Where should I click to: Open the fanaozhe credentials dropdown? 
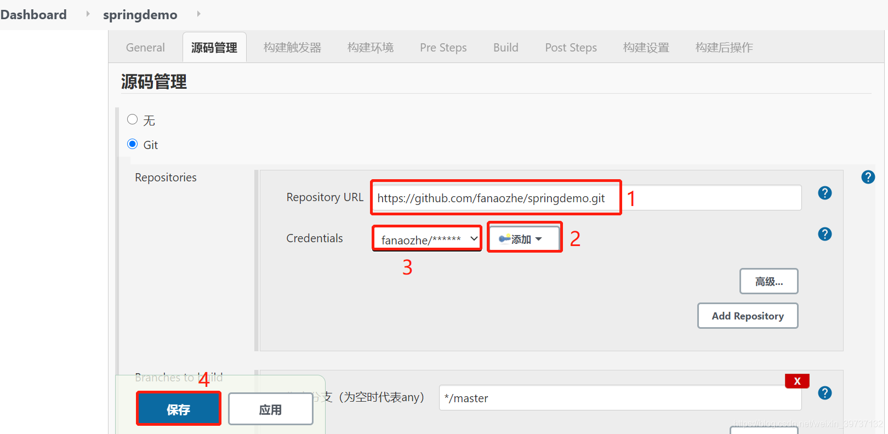427,239
